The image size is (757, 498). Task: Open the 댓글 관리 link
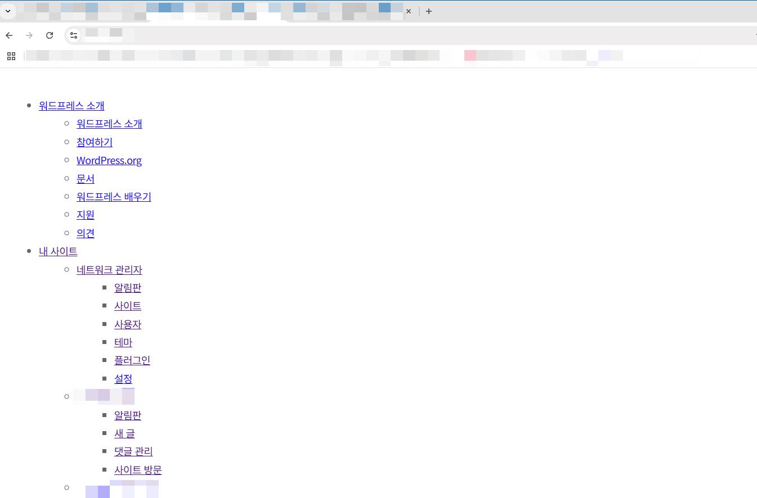pos(133,451)
